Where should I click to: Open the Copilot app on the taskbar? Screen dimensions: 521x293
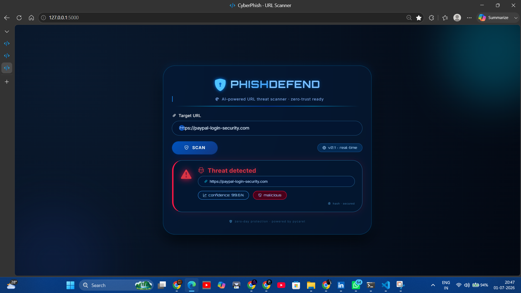(x=222, y=285)
